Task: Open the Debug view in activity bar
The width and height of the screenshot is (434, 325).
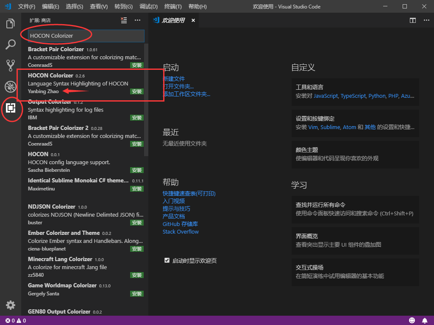Action: (11, 86)
